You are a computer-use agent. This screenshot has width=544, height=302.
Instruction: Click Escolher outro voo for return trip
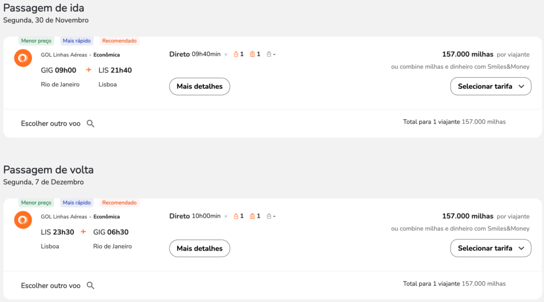50,286
